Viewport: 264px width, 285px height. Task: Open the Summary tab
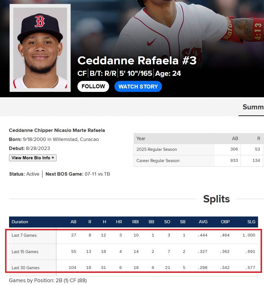(253, 107)
